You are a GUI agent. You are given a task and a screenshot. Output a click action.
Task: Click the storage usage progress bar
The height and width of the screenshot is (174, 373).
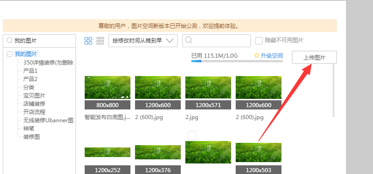coord(237,61)
